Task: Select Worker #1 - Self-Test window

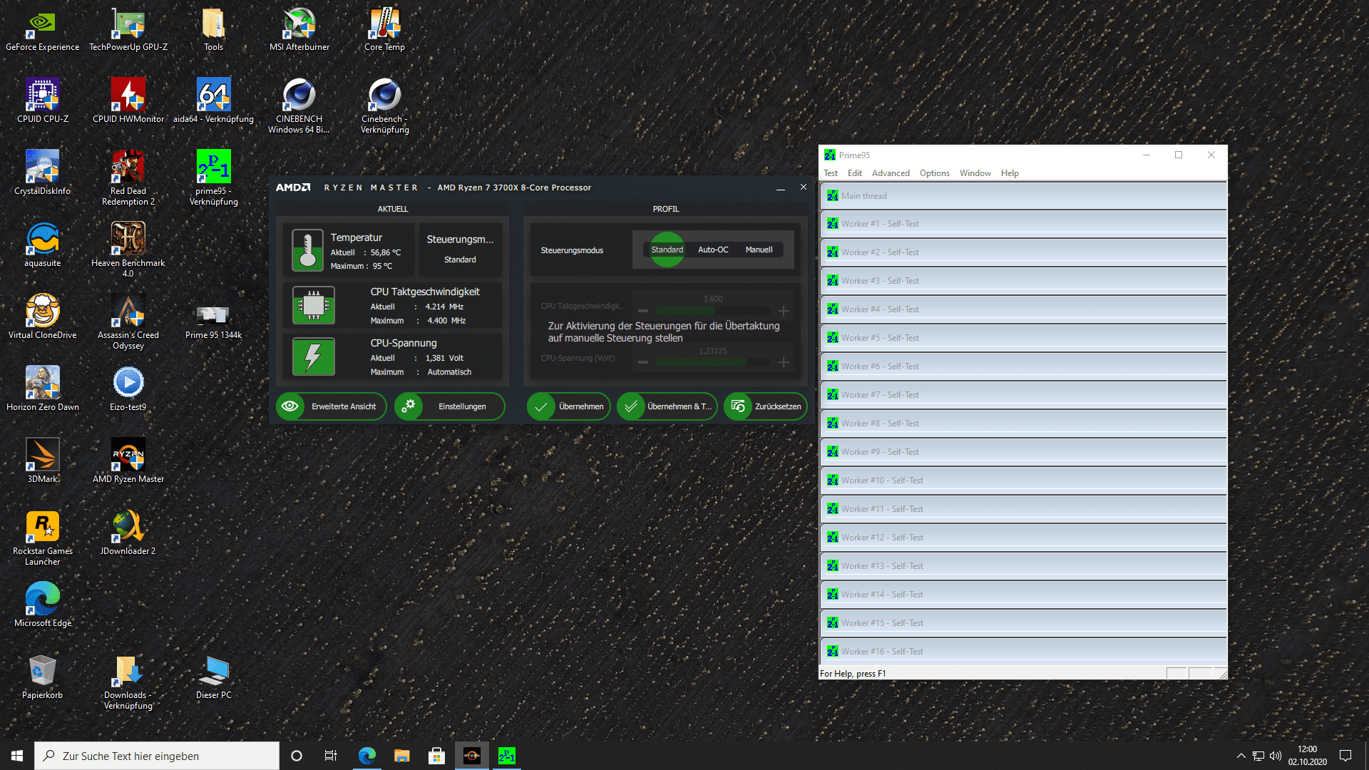Action: pos(1023,224)
